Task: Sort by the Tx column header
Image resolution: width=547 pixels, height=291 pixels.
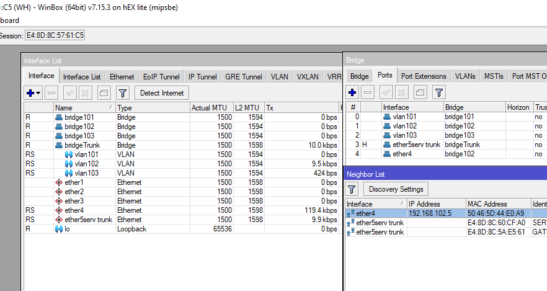Action: coord(303,108)
